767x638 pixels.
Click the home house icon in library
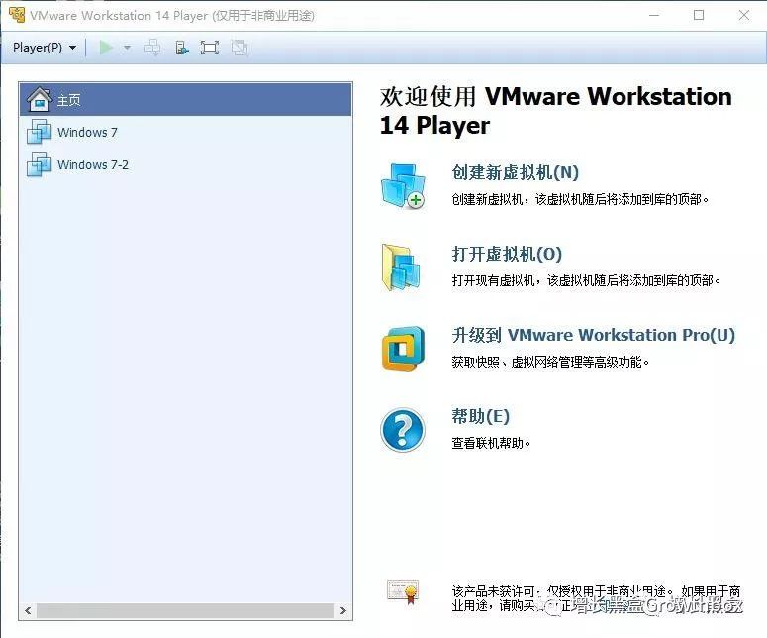click(40, 100)
